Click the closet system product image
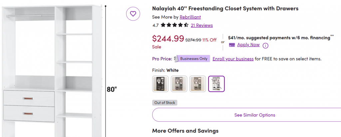 (53, 66)
